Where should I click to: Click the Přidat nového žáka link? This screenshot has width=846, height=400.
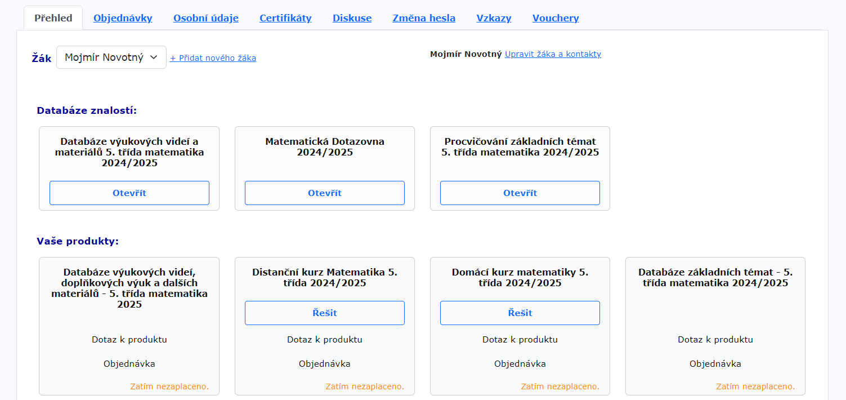tap(213, 58)
